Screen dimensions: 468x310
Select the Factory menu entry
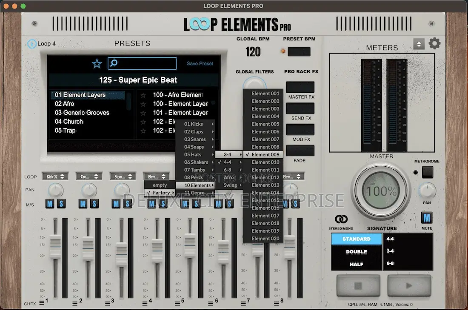pyautogui.click(x=160, y=193)
